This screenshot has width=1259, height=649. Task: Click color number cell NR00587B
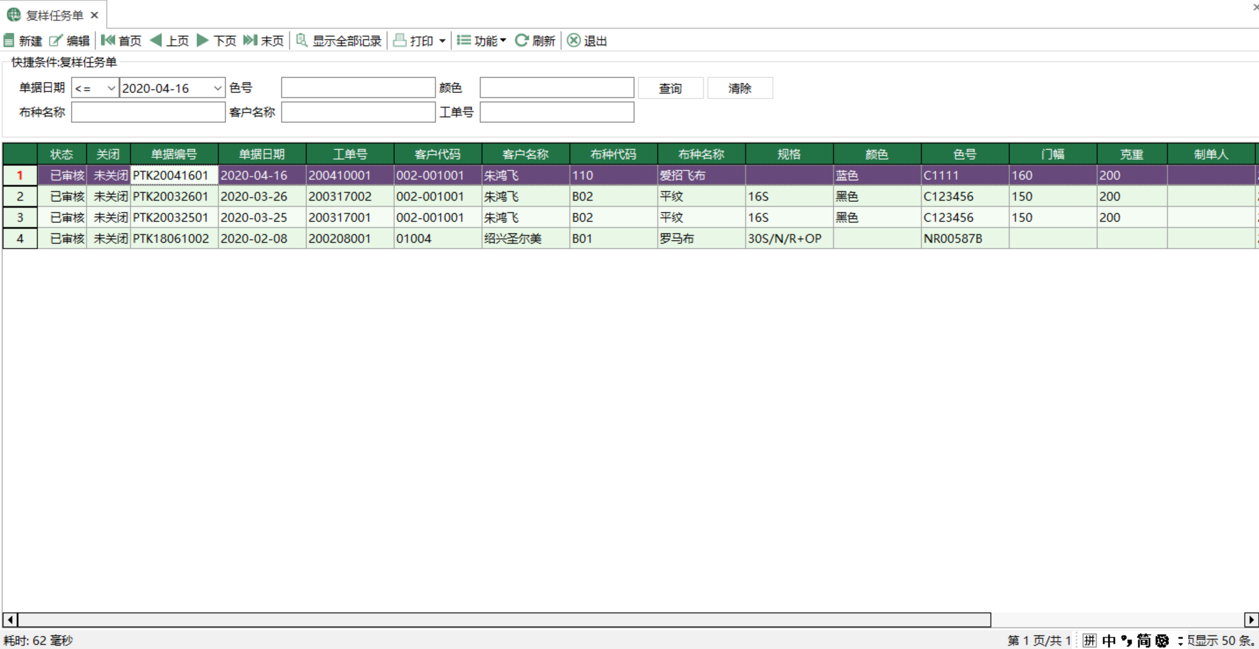click(x=965, y=239)
